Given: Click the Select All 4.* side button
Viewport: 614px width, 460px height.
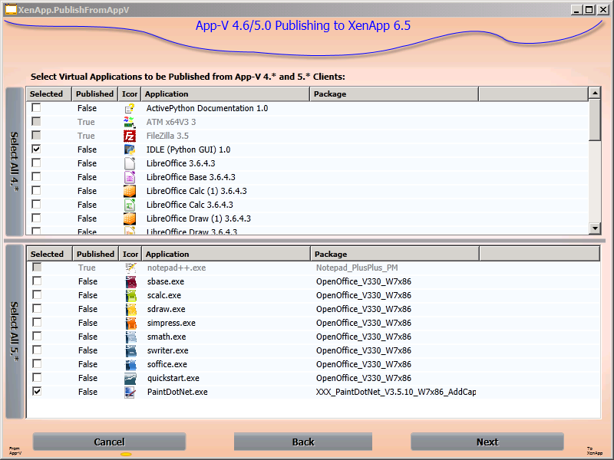Looking at the screenshot, I should [15, 162].
